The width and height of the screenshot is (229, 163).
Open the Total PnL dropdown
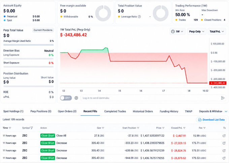point(217,31)
